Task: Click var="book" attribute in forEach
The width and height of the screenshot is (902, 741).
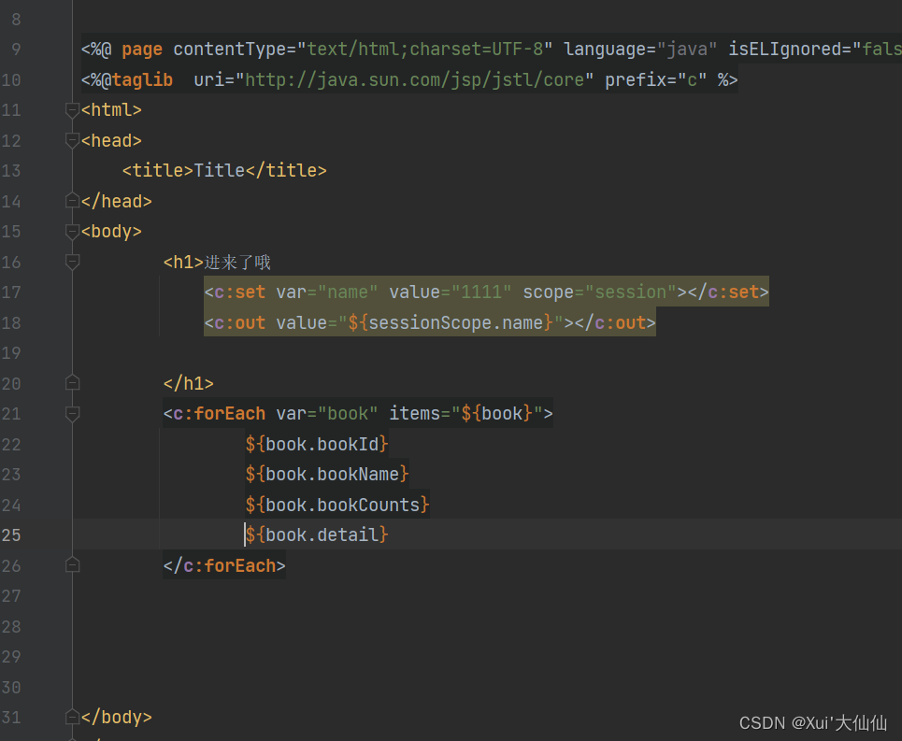Action: coord(327,413)
